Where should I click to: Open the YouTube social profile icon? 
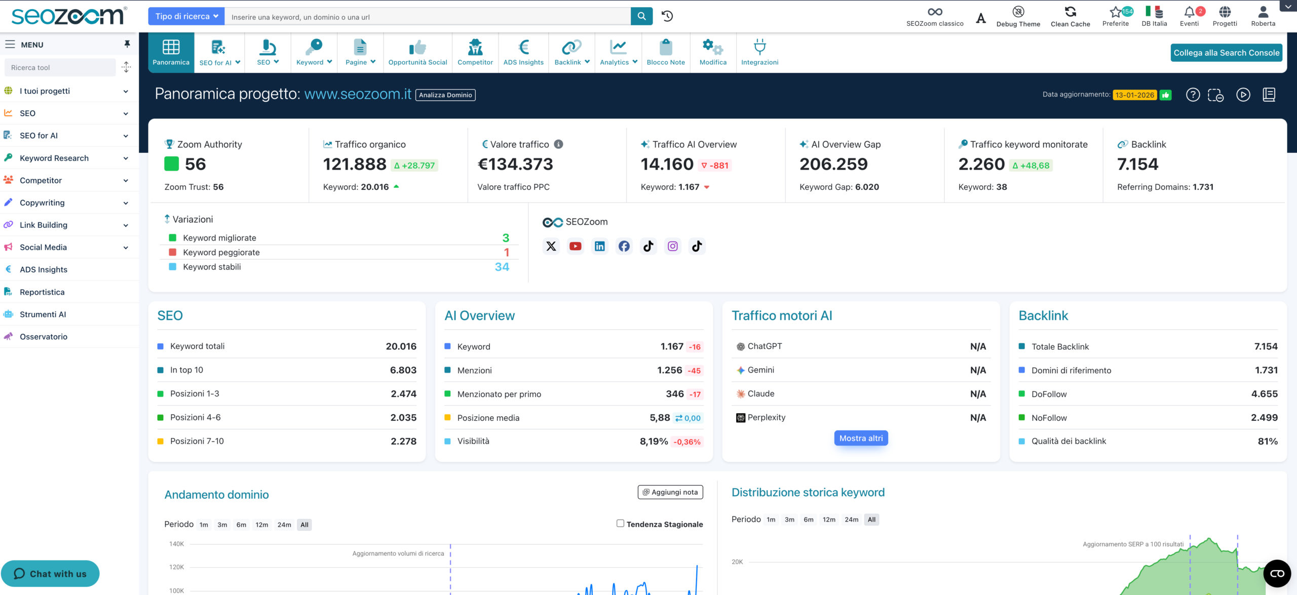(x=575, y=246)
